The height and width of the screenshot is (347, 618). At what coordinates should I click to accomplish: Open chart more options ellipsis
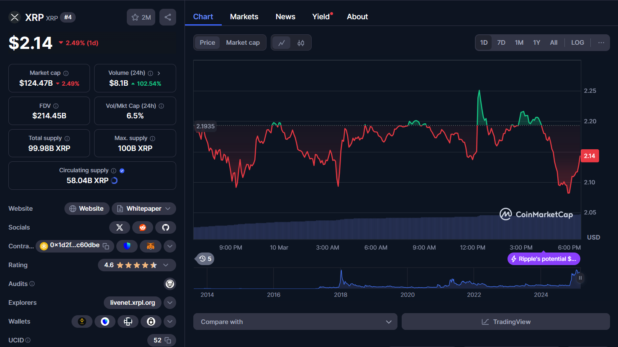pyautogui.click(x=601, y=43)
